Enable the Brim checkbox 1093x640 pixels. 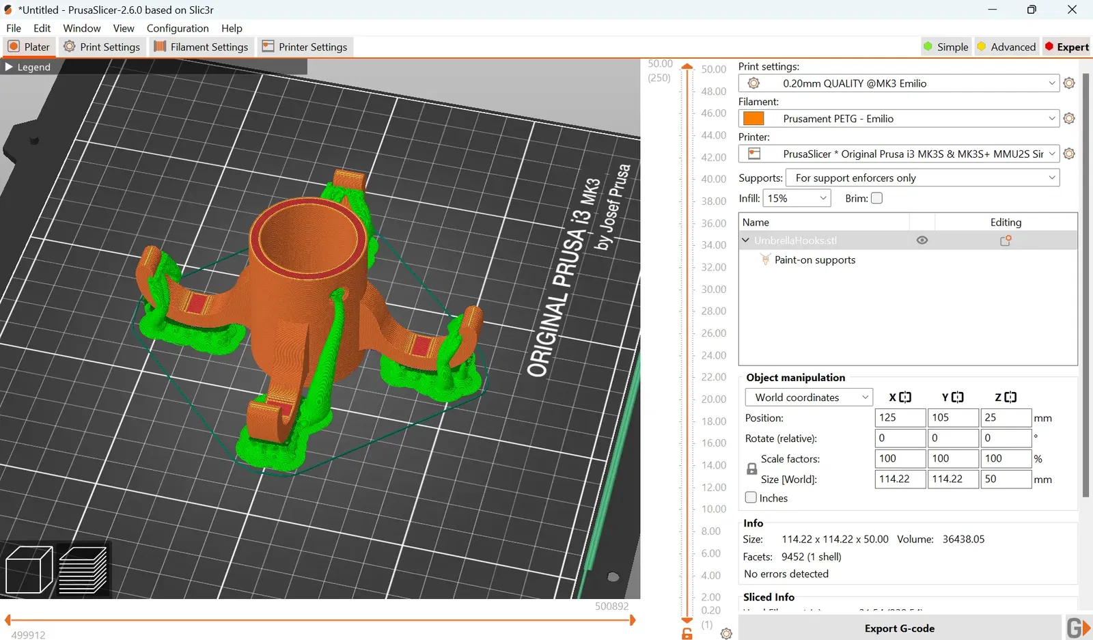[877, 198]
